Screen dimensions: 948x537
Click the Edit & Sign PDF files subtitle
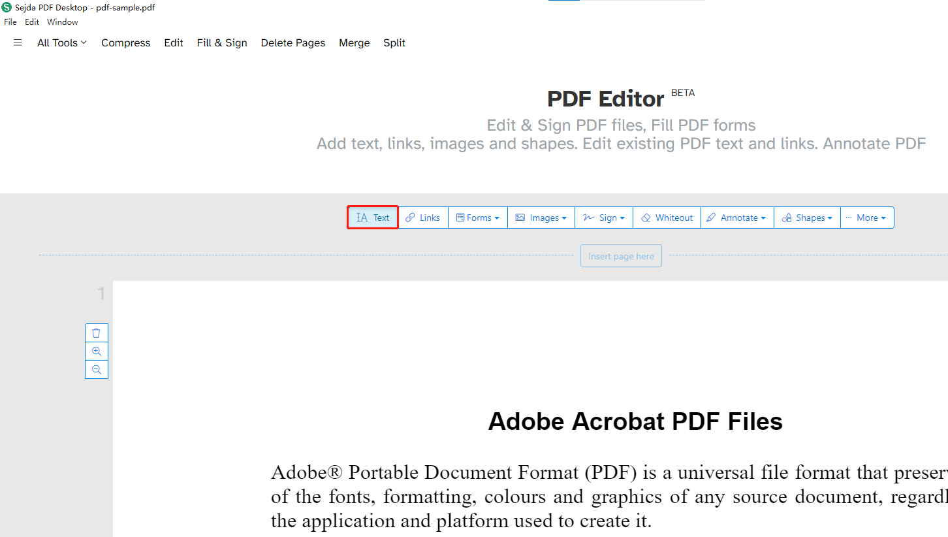pyautogui.click(x=621, y=125)
